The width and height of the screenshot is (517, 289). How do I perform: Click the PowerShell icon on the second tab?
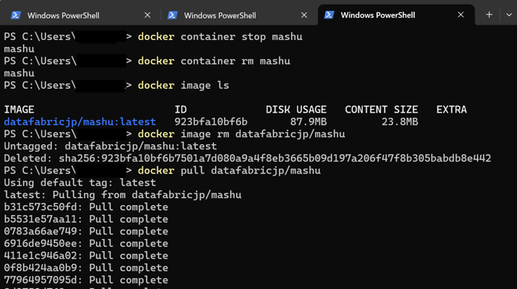point(172,15)
